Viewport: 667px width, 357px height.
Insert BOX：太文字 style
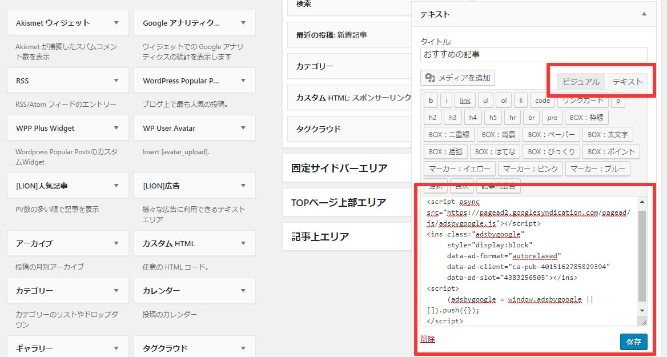click(x=608, y=134)
